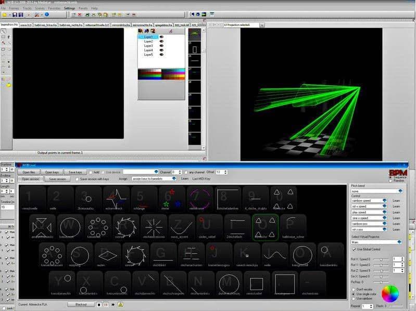
Task: Click the blue help circle toolbar icon
Action: (47, 15)
